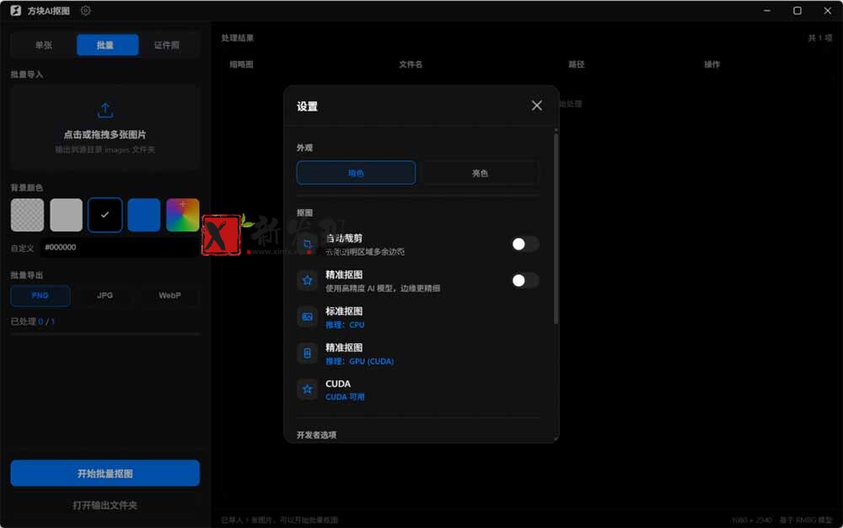Click the 共 1 项 count text
The width and height of the screenshot is (843, 528).
click(820, 38)
